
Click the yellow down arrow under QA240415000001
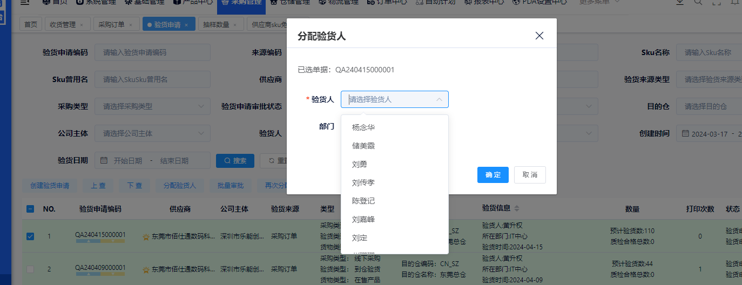pos(112,241)
